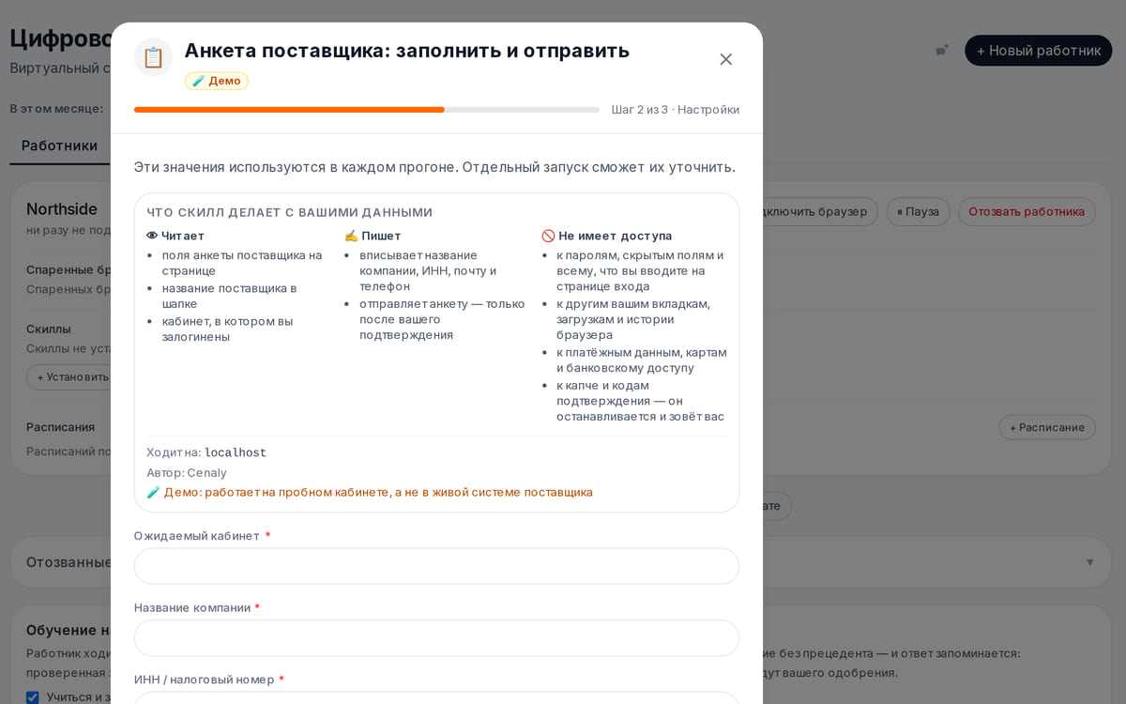Open the Работники tab in the background page
The width and height of the screenshot is (1126, 704).
(x=59, y=145)
